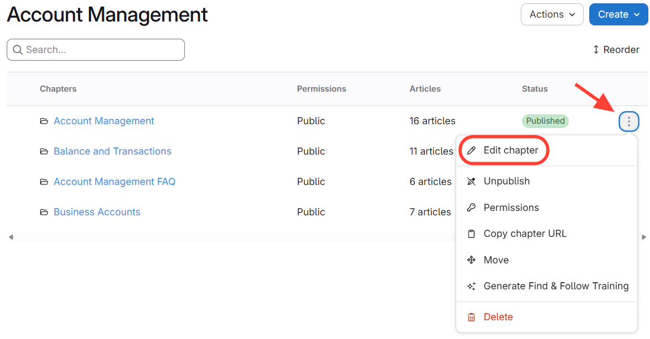
Task: Click the sparkle icon for Generate Training
Action: point(471,286)
